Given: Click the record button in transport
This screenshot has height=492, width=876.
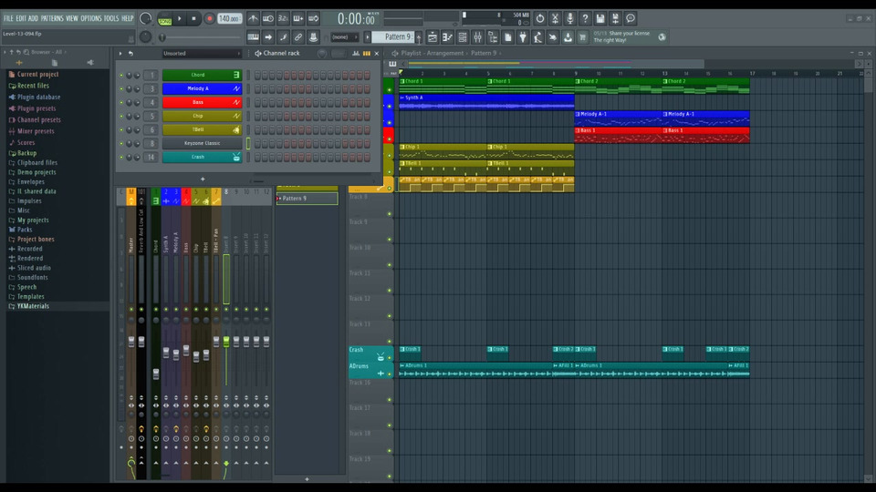Looking at the screenshot, I should coord(209,18).
